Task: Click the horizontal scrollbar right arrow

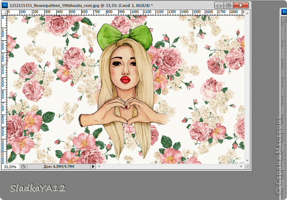Action: [x=241, y=166]
